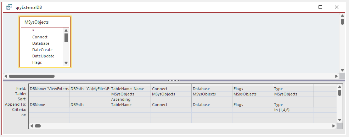Click MSysObjects field list scroll up arrow
Screen dimensions: 349x137
[x=66, y=31]
